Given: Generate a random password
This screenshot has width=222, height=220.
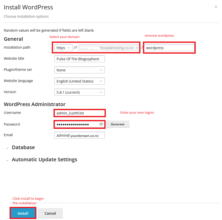Looking at the screenshot, I should [117, 124].
